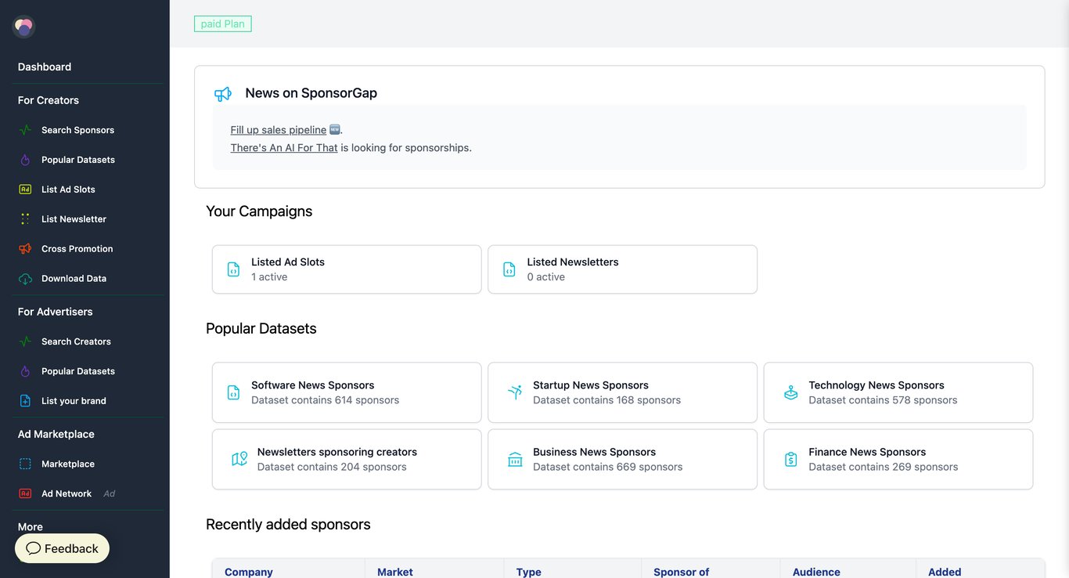Click the speech bubble icon in Feedback

coord(33,548)
